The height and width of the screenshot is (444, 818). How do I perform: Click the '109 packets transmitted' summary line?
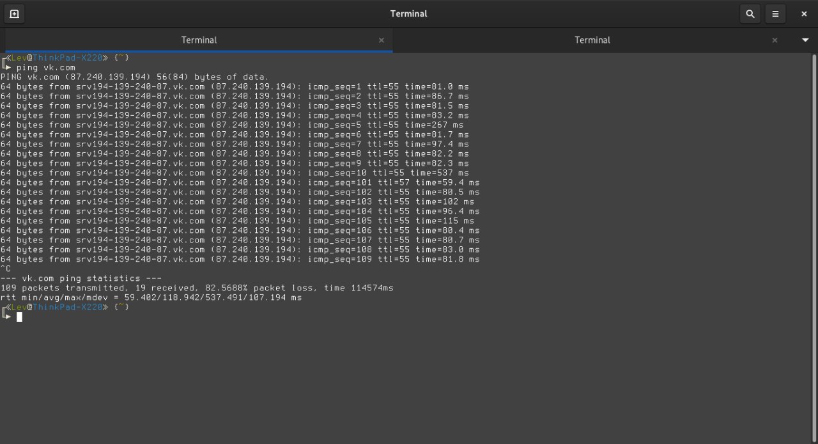click(197, 288)
